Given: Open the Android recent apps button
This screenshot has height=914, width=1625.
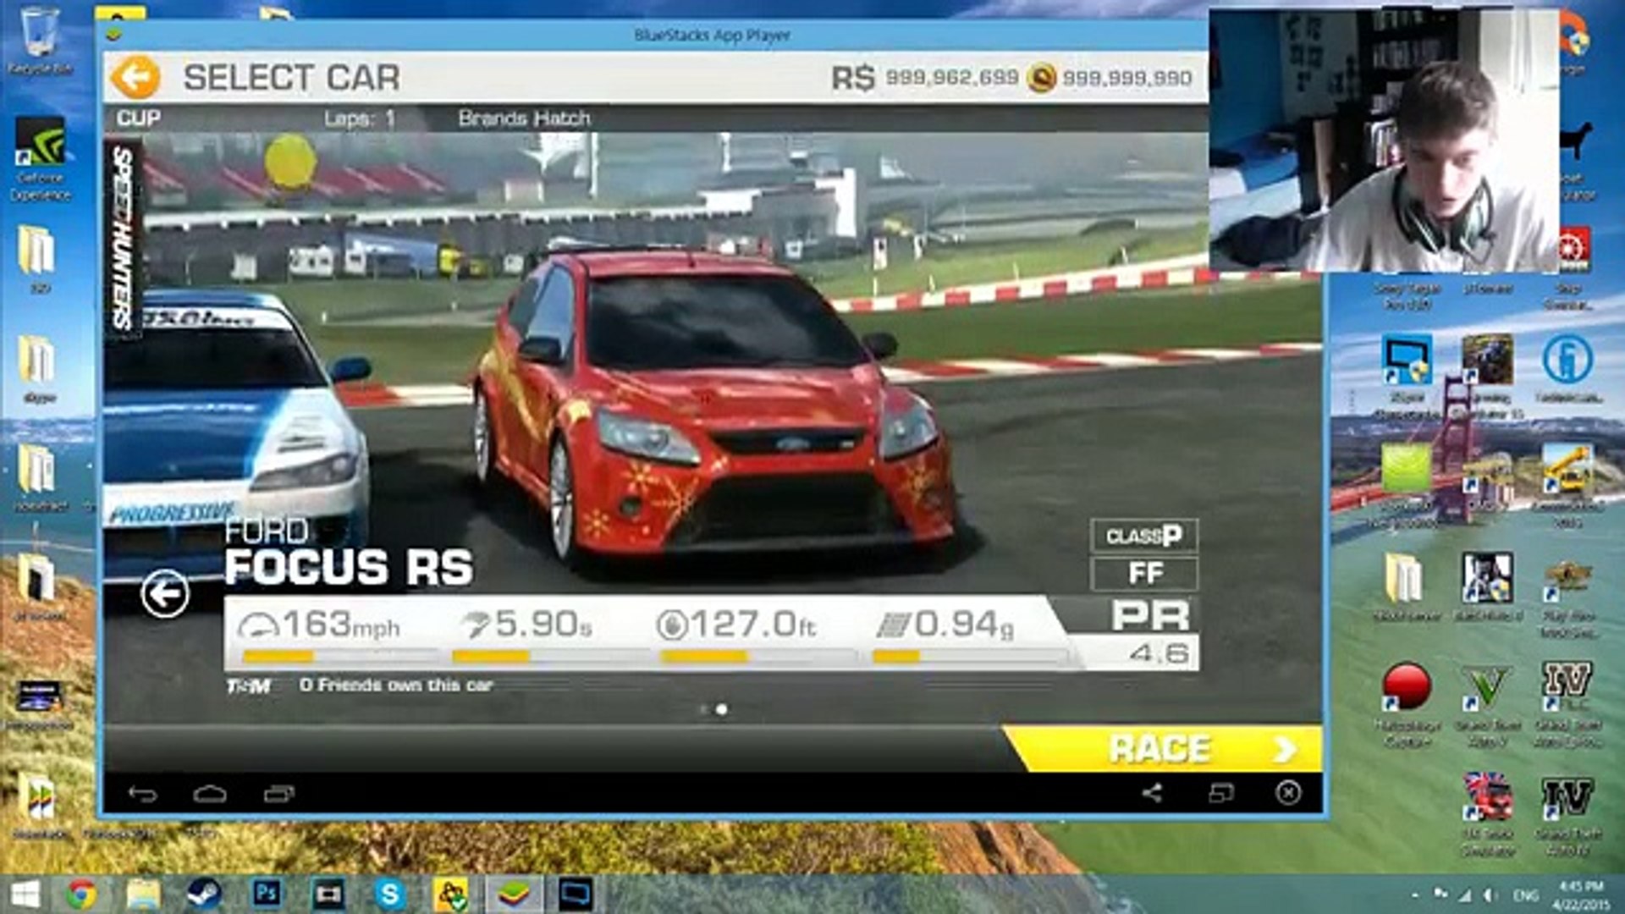Looking at the screenshot, I should (x=278, y=794).
